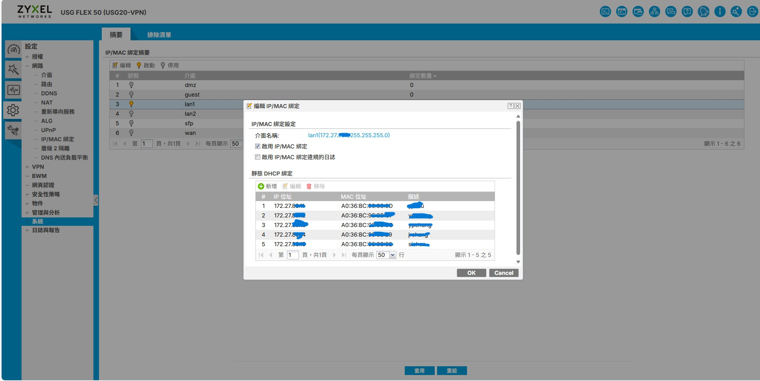The image size is (760, 381).
Task: Click the OK button in the dialog
Action: [471, 273]
